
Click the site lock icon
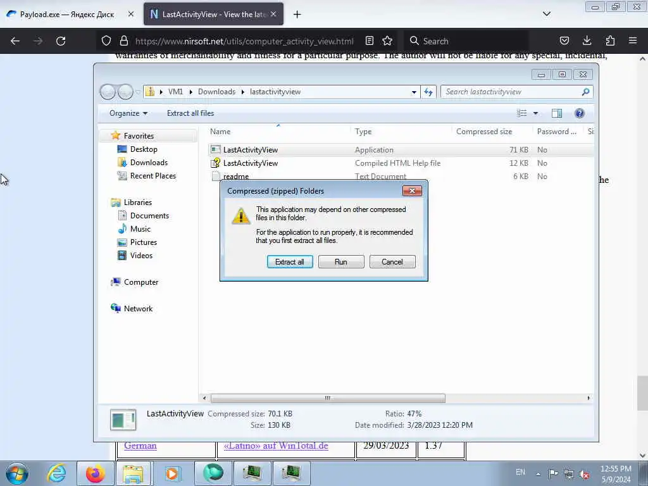point(123,41)
